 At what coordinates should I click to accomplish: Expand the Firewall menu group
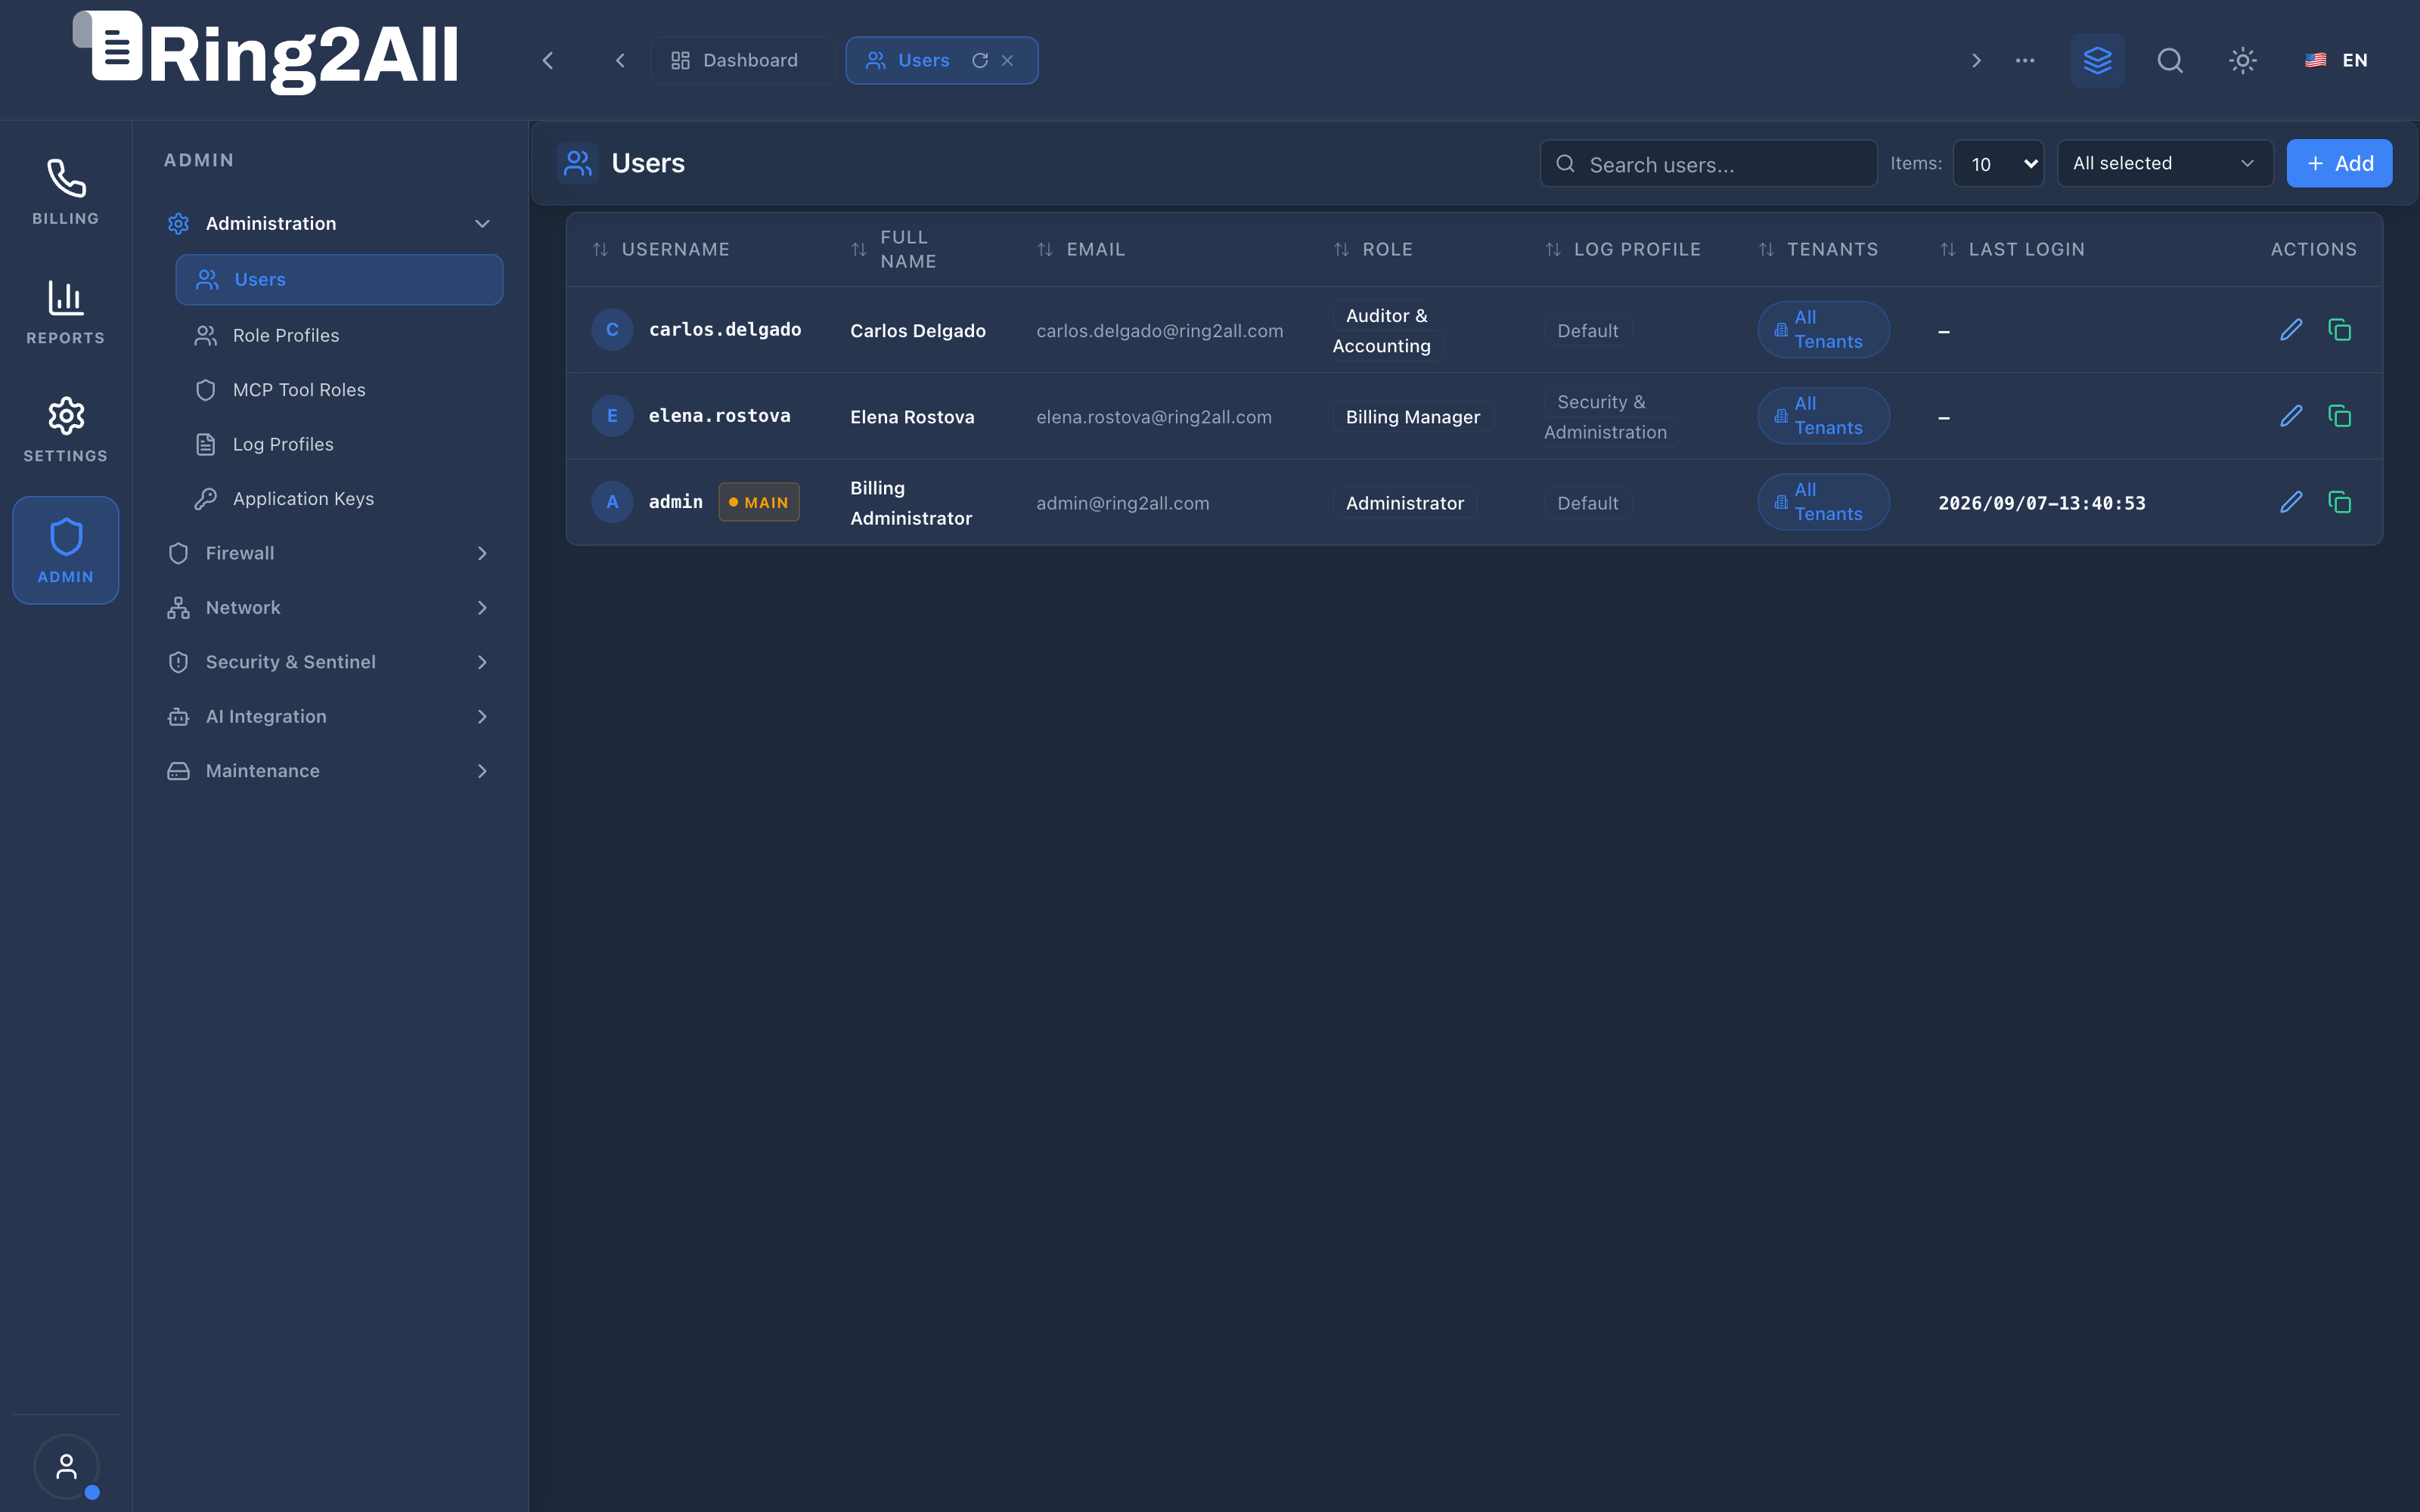click(330, 553)
